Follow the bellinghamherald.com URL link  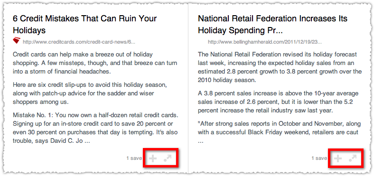(x=265, y=42)
